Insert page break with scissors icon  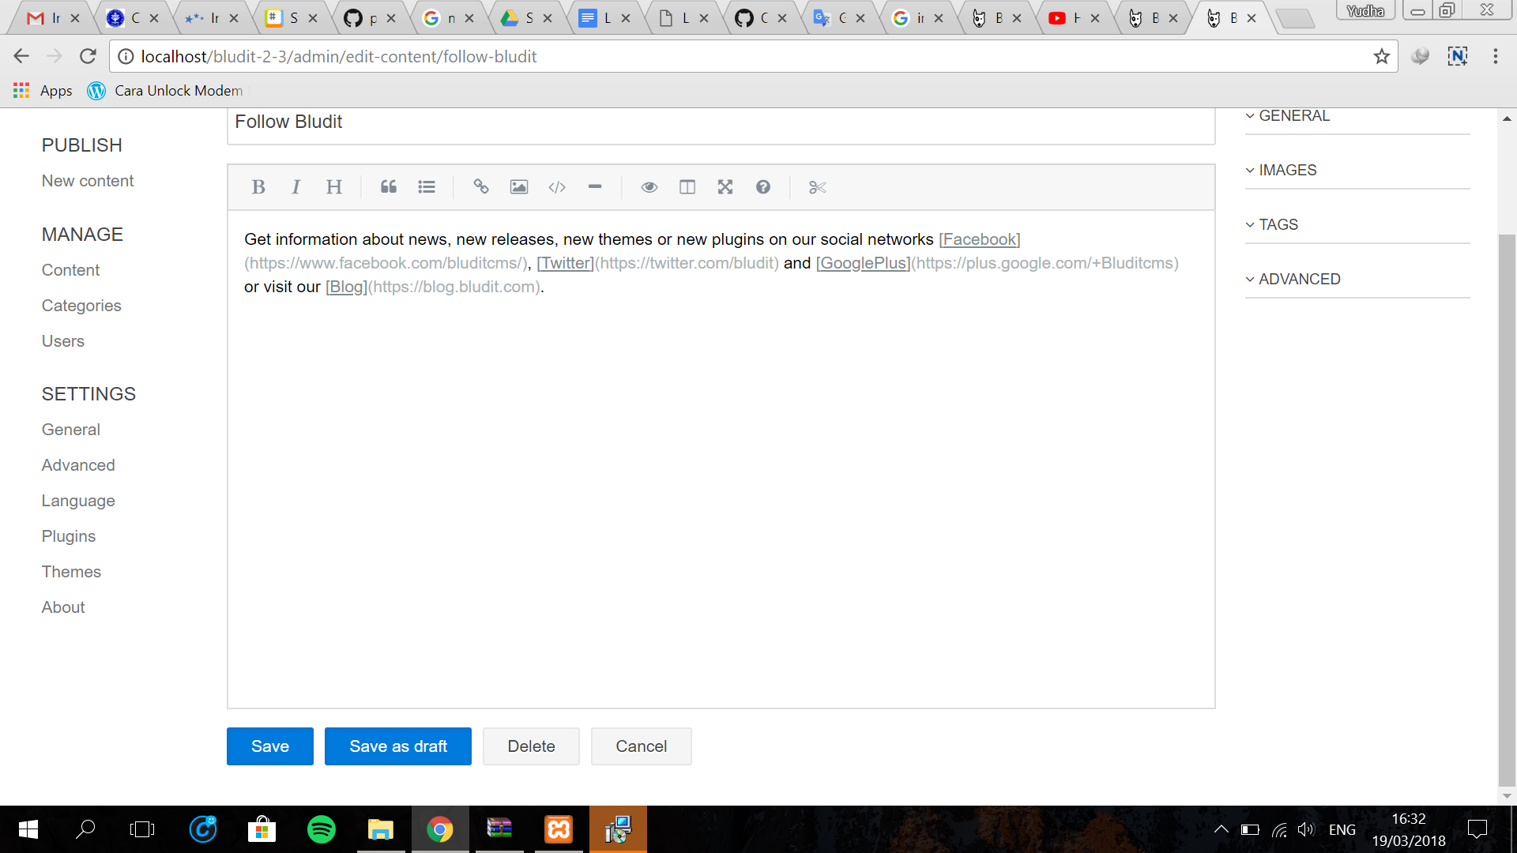[x=817, y=187]
